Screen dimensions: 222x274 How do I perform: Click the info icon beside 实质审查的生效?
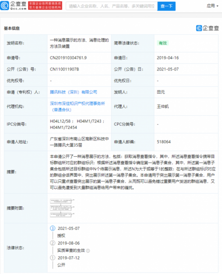(88, 251)
